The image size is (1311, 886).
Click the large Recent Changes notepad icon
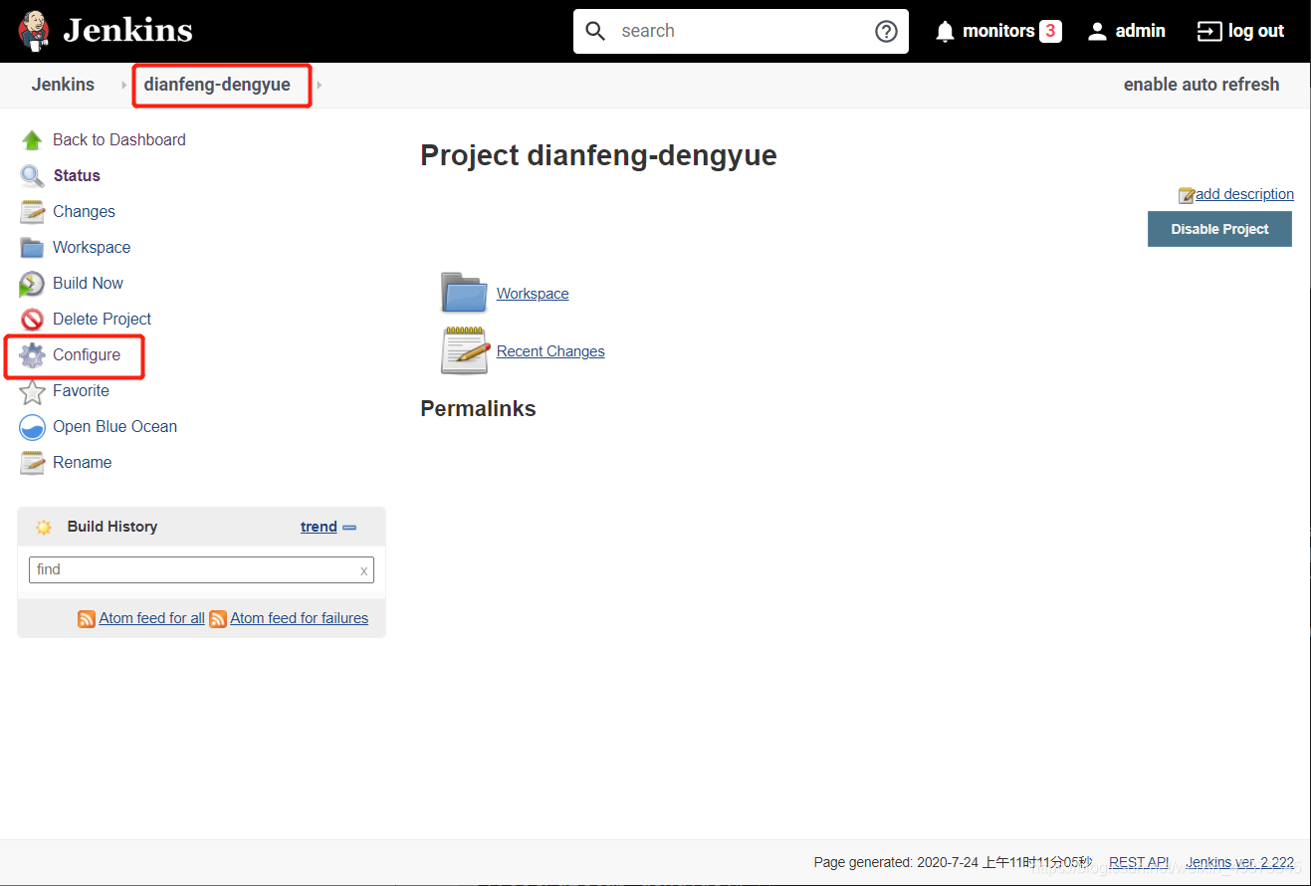tap(465, 350)
